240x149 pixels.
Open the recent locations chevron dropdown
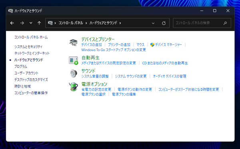31,23
